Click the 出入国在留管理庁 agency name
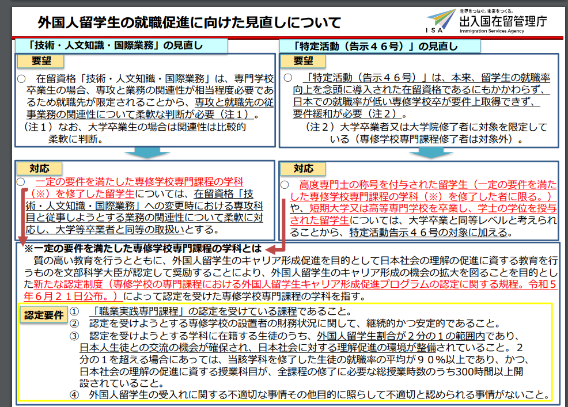The width and height of the screenshot is (568, 407). point(503,21)
